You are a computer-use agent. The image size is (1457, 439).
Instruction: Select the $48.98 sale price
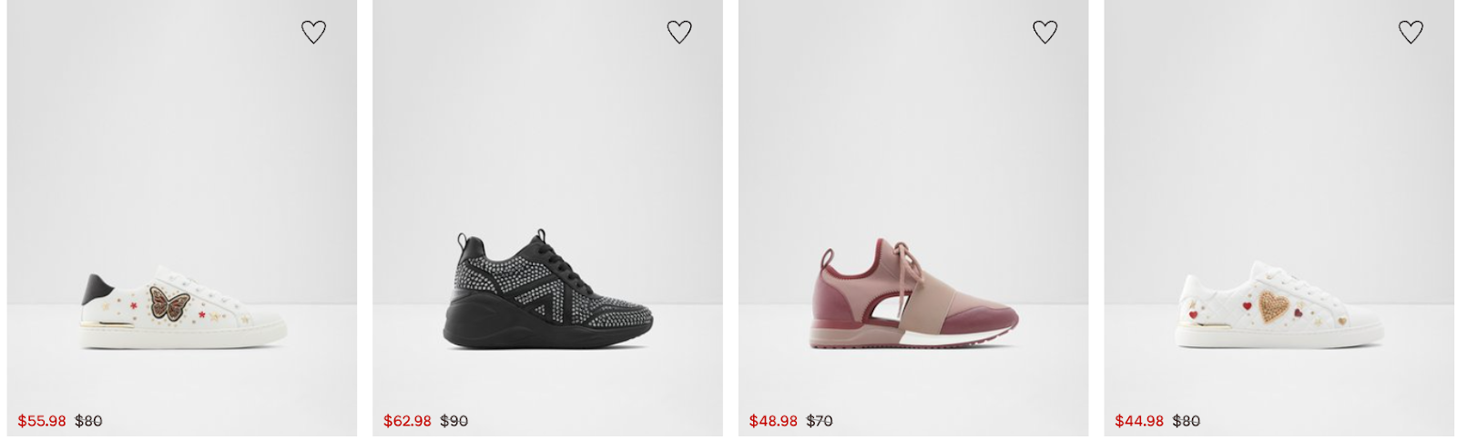coord(773,421)
